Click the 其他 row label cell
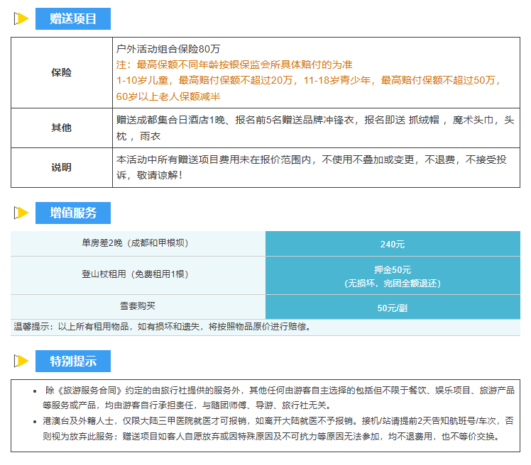The width and height of the screenshot is (531, 465). coord(62,128)
